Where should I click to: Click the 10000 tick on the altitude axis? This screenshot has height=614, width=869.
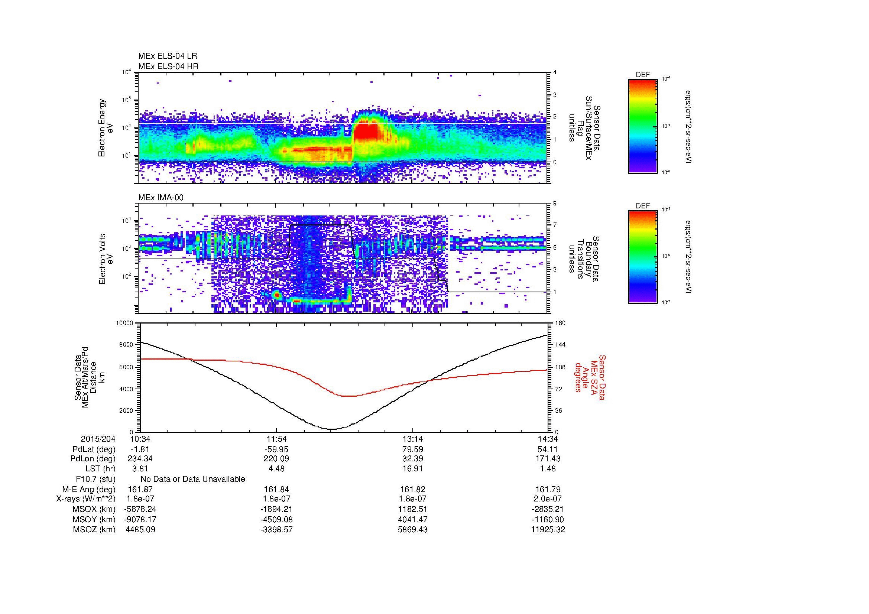(124, 323)
